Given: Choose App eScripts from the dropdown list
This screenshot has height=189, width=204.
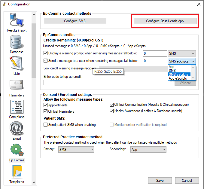Looking at the screenshot, I should point(179,78).
